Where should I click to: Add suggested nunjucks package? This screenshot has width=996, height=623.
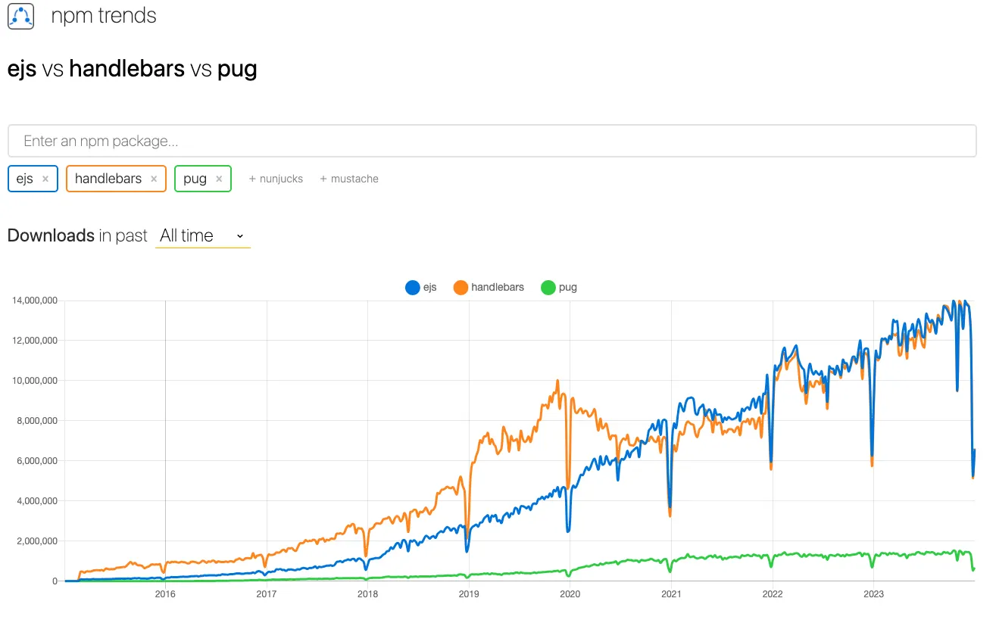[x=276, y=179]
